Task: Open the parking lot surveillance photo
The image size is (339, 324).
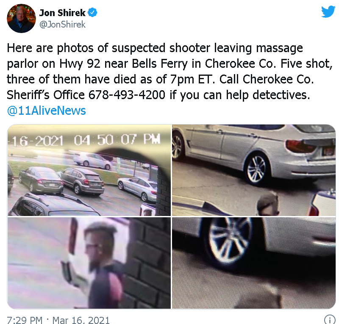Action: 89,170
